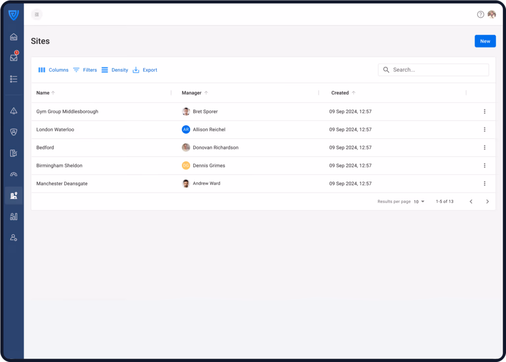Click the sort arrow next to Manager

coord(206,93)
